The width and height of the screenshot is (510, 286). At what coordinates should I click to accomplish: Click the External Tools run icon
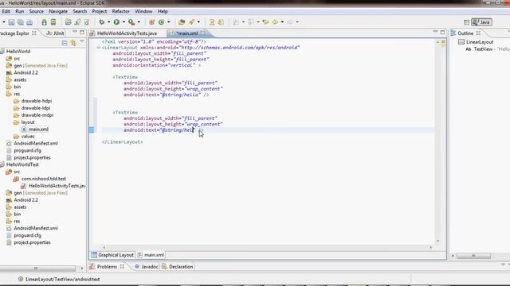(131, 22)
